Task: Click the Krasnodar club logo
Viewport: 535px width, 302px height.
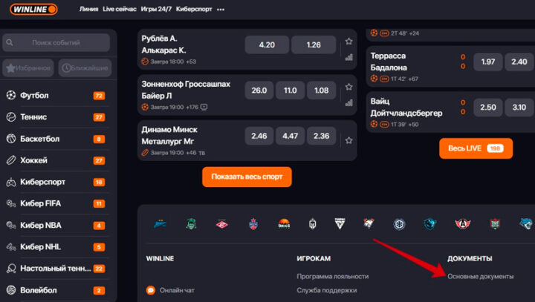Action: [x=190, y=223]
